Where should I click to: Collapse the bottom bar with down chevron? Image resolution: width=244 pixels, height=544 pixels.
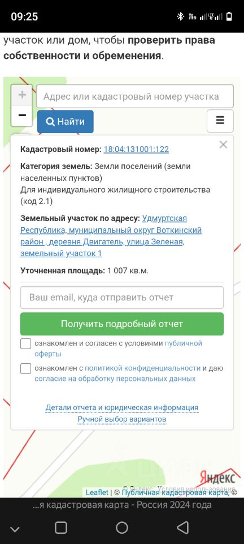(x=15, y=529)
